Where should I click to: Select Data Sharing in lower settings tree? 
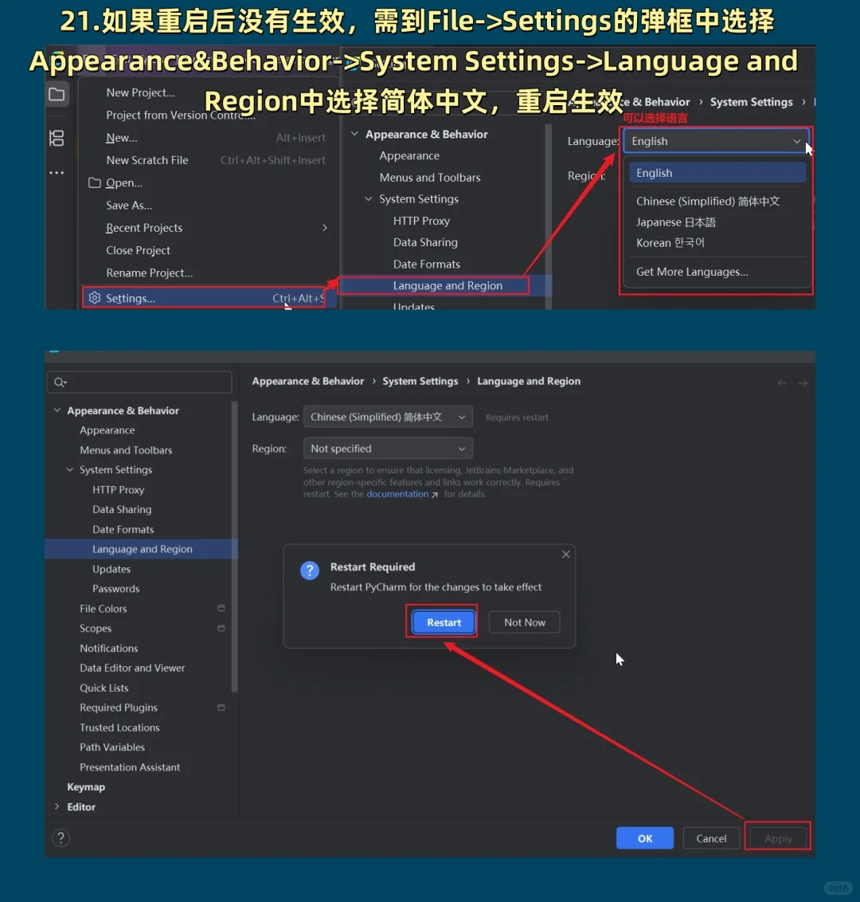pos(122,509)
